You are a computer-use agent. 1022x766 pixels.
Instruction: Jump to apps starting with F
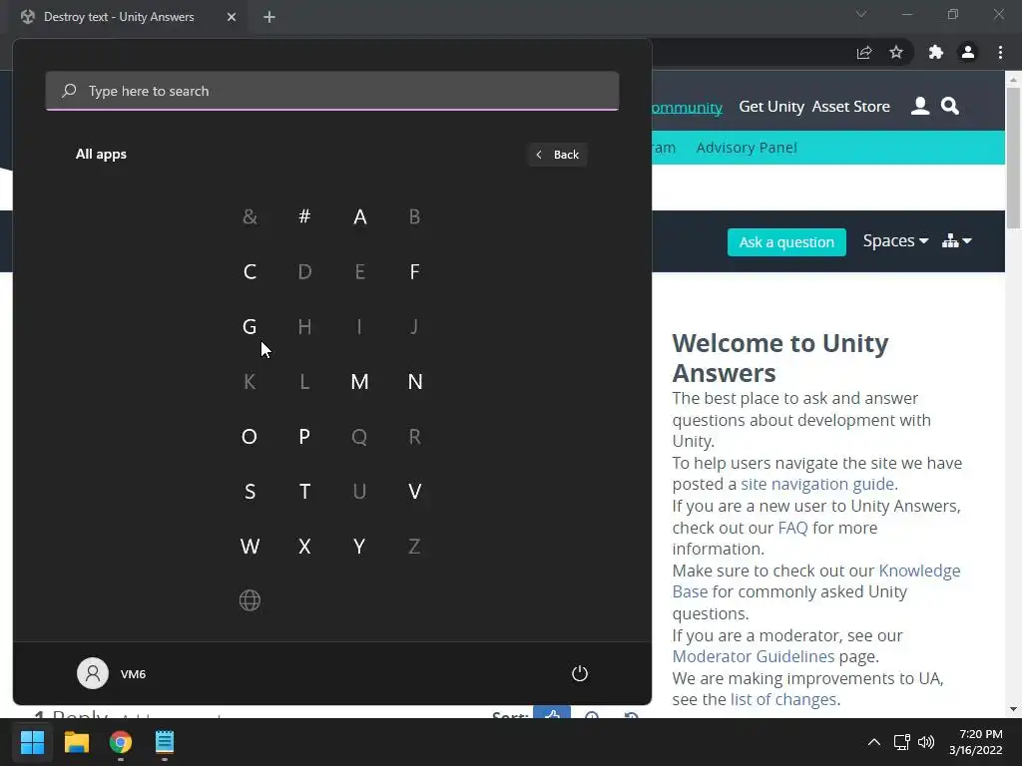tap(414, 271)
